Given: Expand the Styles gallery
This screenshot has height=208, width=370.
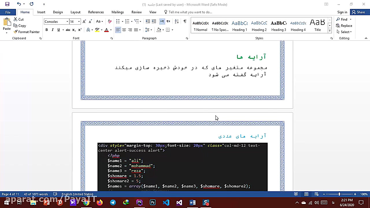Looking at the screenshot, I should (x=330, y=31).
